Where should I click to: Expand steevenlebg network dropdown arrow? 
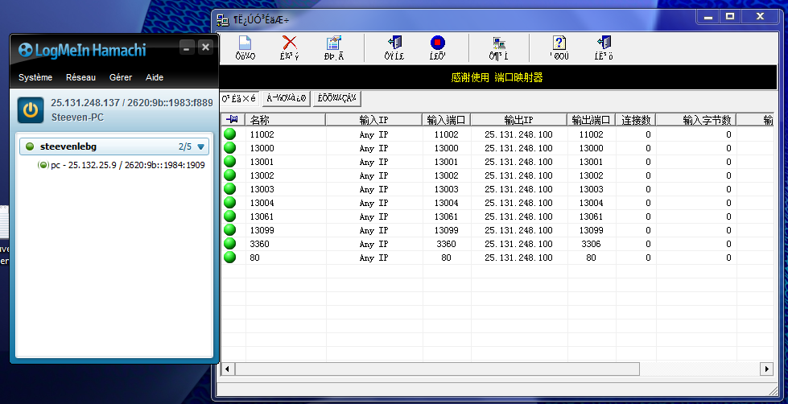pos(201,147)
